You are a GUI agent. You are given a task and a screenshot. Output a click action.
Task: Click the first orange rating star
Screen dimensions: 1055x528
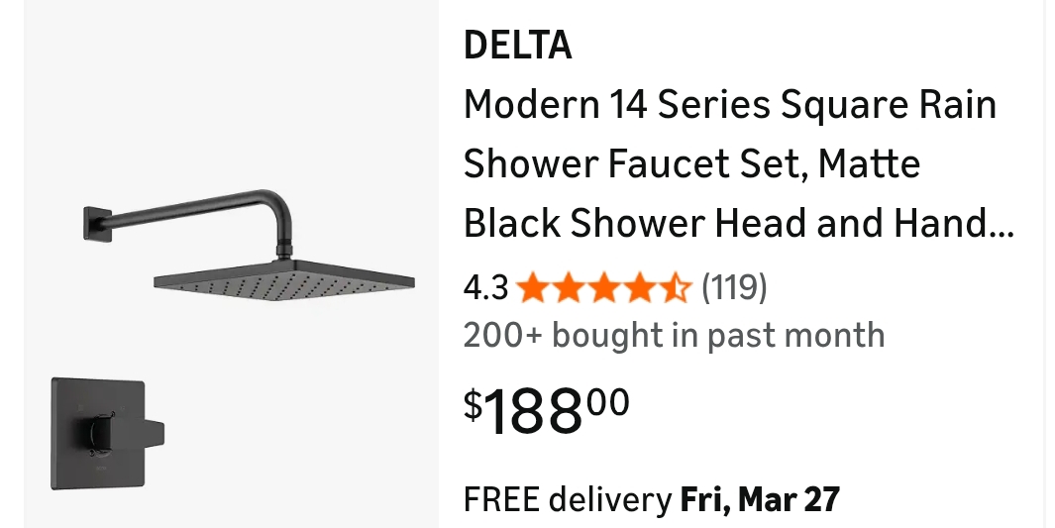(x=533, y=288)
